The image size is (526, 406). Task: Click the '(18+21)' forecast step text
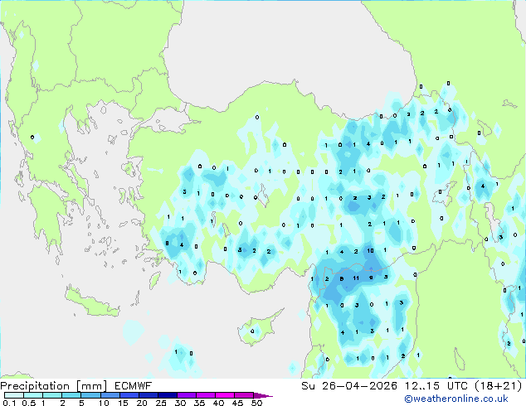498,386
